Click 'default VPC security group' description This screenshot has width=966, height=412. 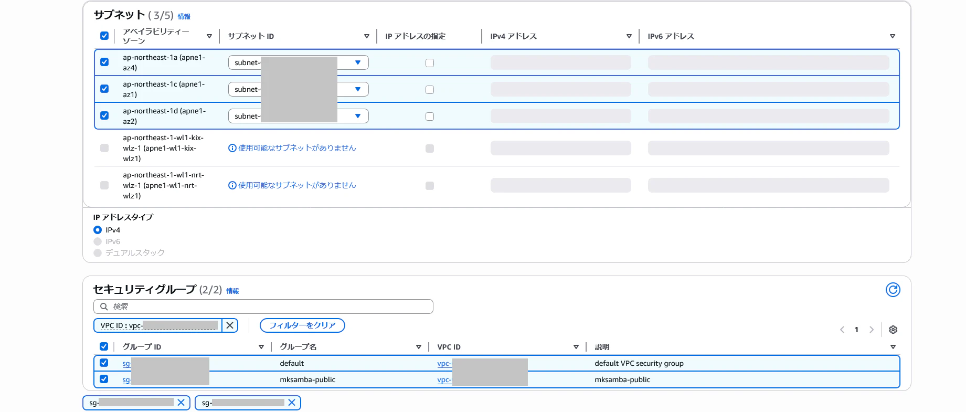pyautogui.click(x=639, y=363)
